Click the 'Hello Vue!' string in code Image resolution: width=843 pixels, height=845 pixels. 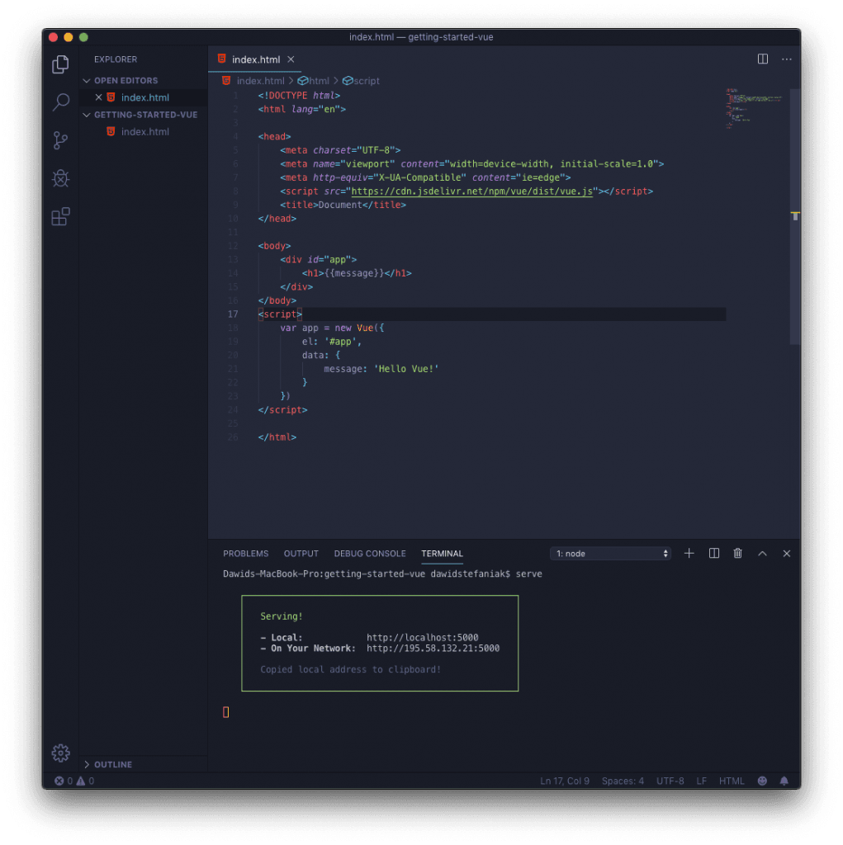pos(406,369)
